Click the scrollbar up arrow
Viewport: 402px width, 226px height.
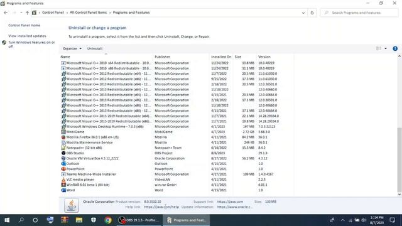[x=399, y=56]
